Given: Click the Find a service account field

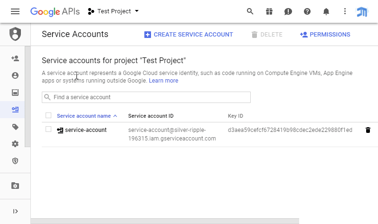Looking at the screenshot, I should 146,97.
